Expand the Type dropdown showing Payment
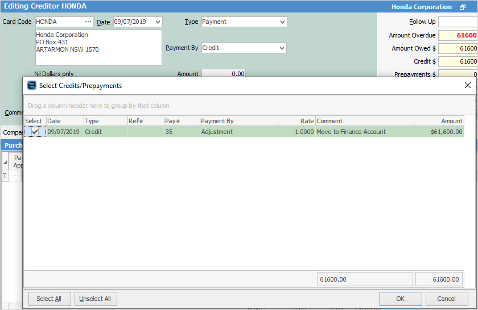The image size is (478, 310). [x=282, y=22]
